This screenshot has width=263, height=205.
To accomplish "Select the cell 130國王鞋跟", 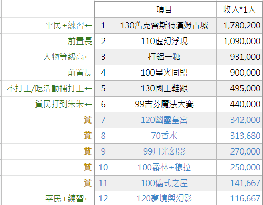I will [164, 88].
